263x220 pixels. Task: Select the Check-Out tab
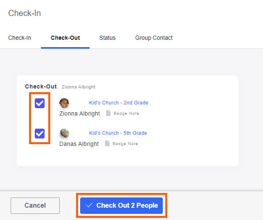click(x=65, y=38)
